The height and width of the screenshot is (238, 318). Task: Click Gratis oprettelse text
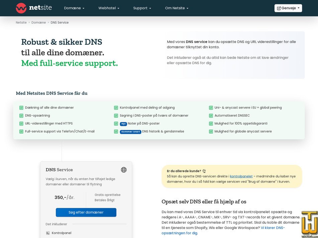(107, 195)
